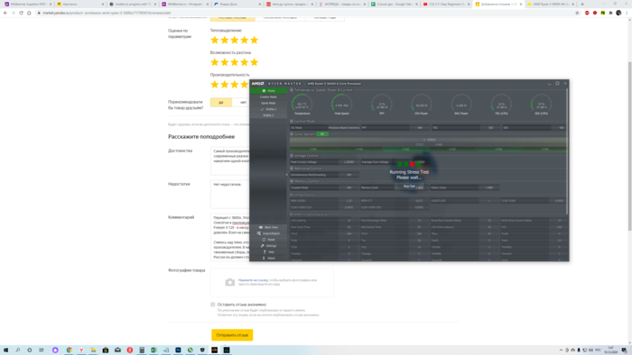Select Creator Mode profile
Screen dimensions: 632x355
[268, 97]
